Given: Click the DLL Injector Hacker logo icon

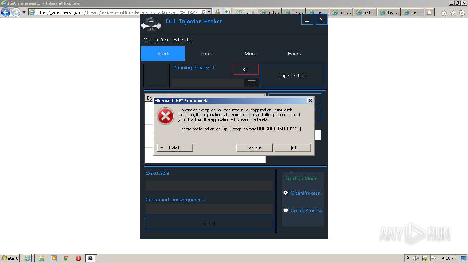Looking at the screenshot, I should [151, 24].
